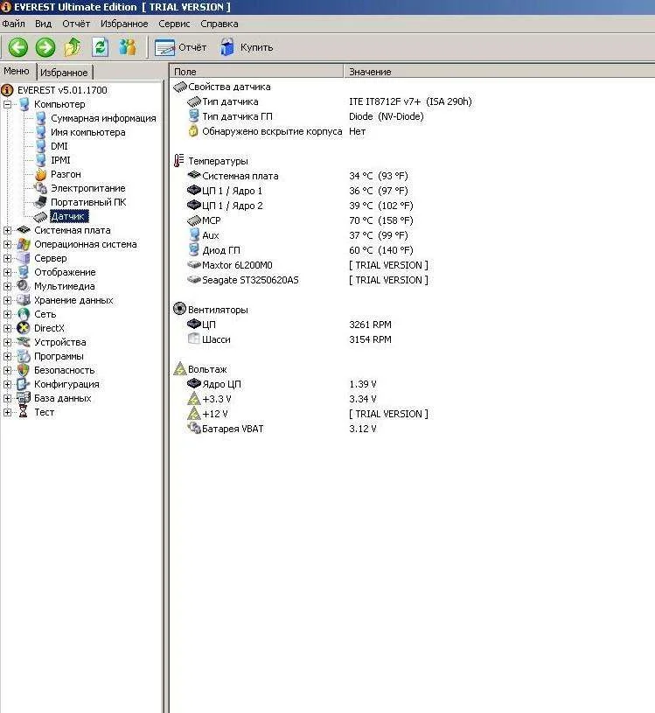Expand the Отображение tree node
Screen dimensions: 655x713
click(7, 272)
